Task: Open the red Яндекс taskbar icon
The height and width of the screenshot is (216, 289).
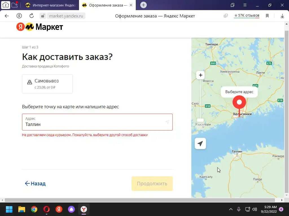Action: pyautogui.click(x=59, y=209)
